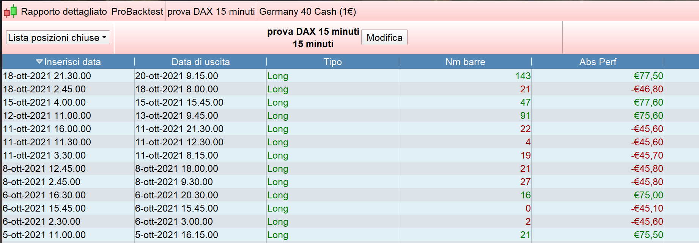Click the trade with 0 bars
Viewport: 699px width, 243px height.
[528, 208]
